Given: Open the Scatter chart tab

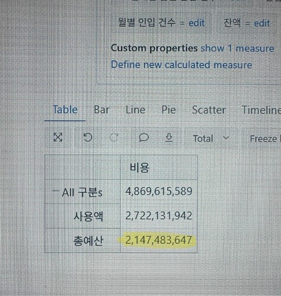Looking at the screenshot, I should point(209,110).
